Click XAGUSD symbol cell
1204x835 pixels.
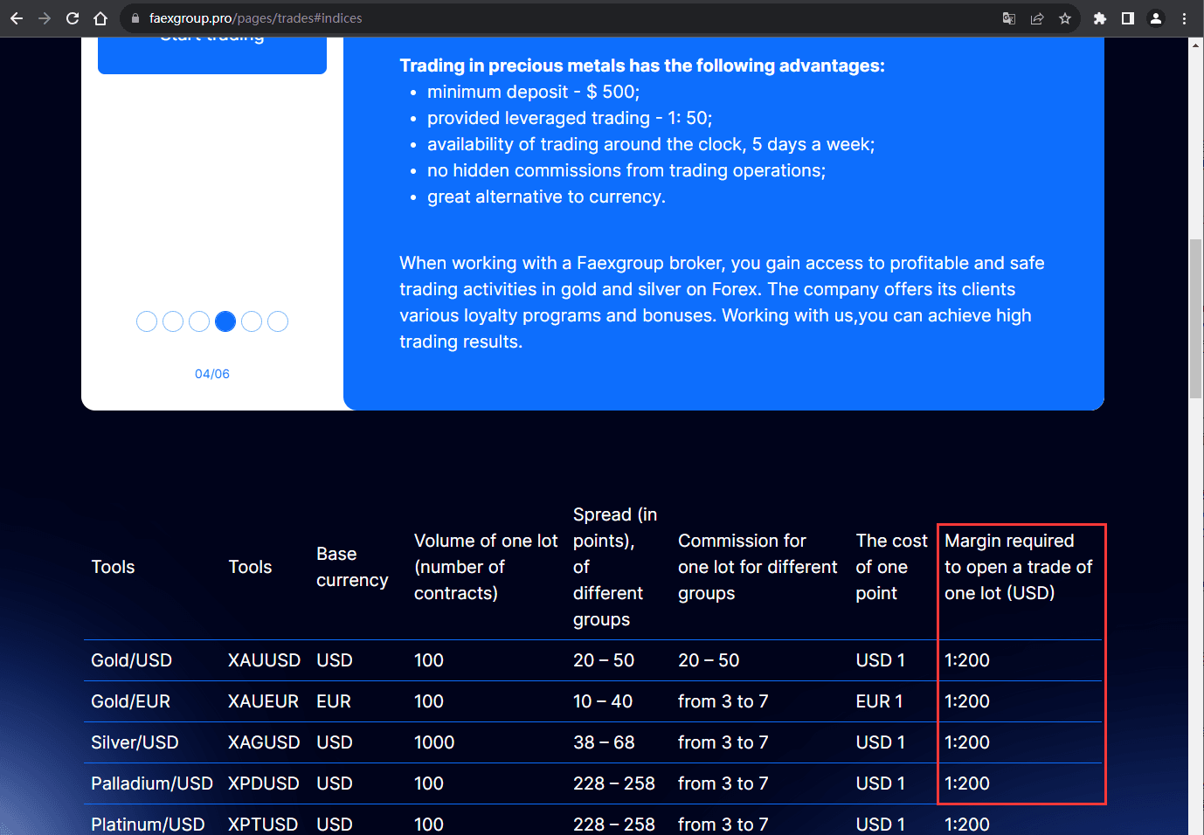[264, 742]
